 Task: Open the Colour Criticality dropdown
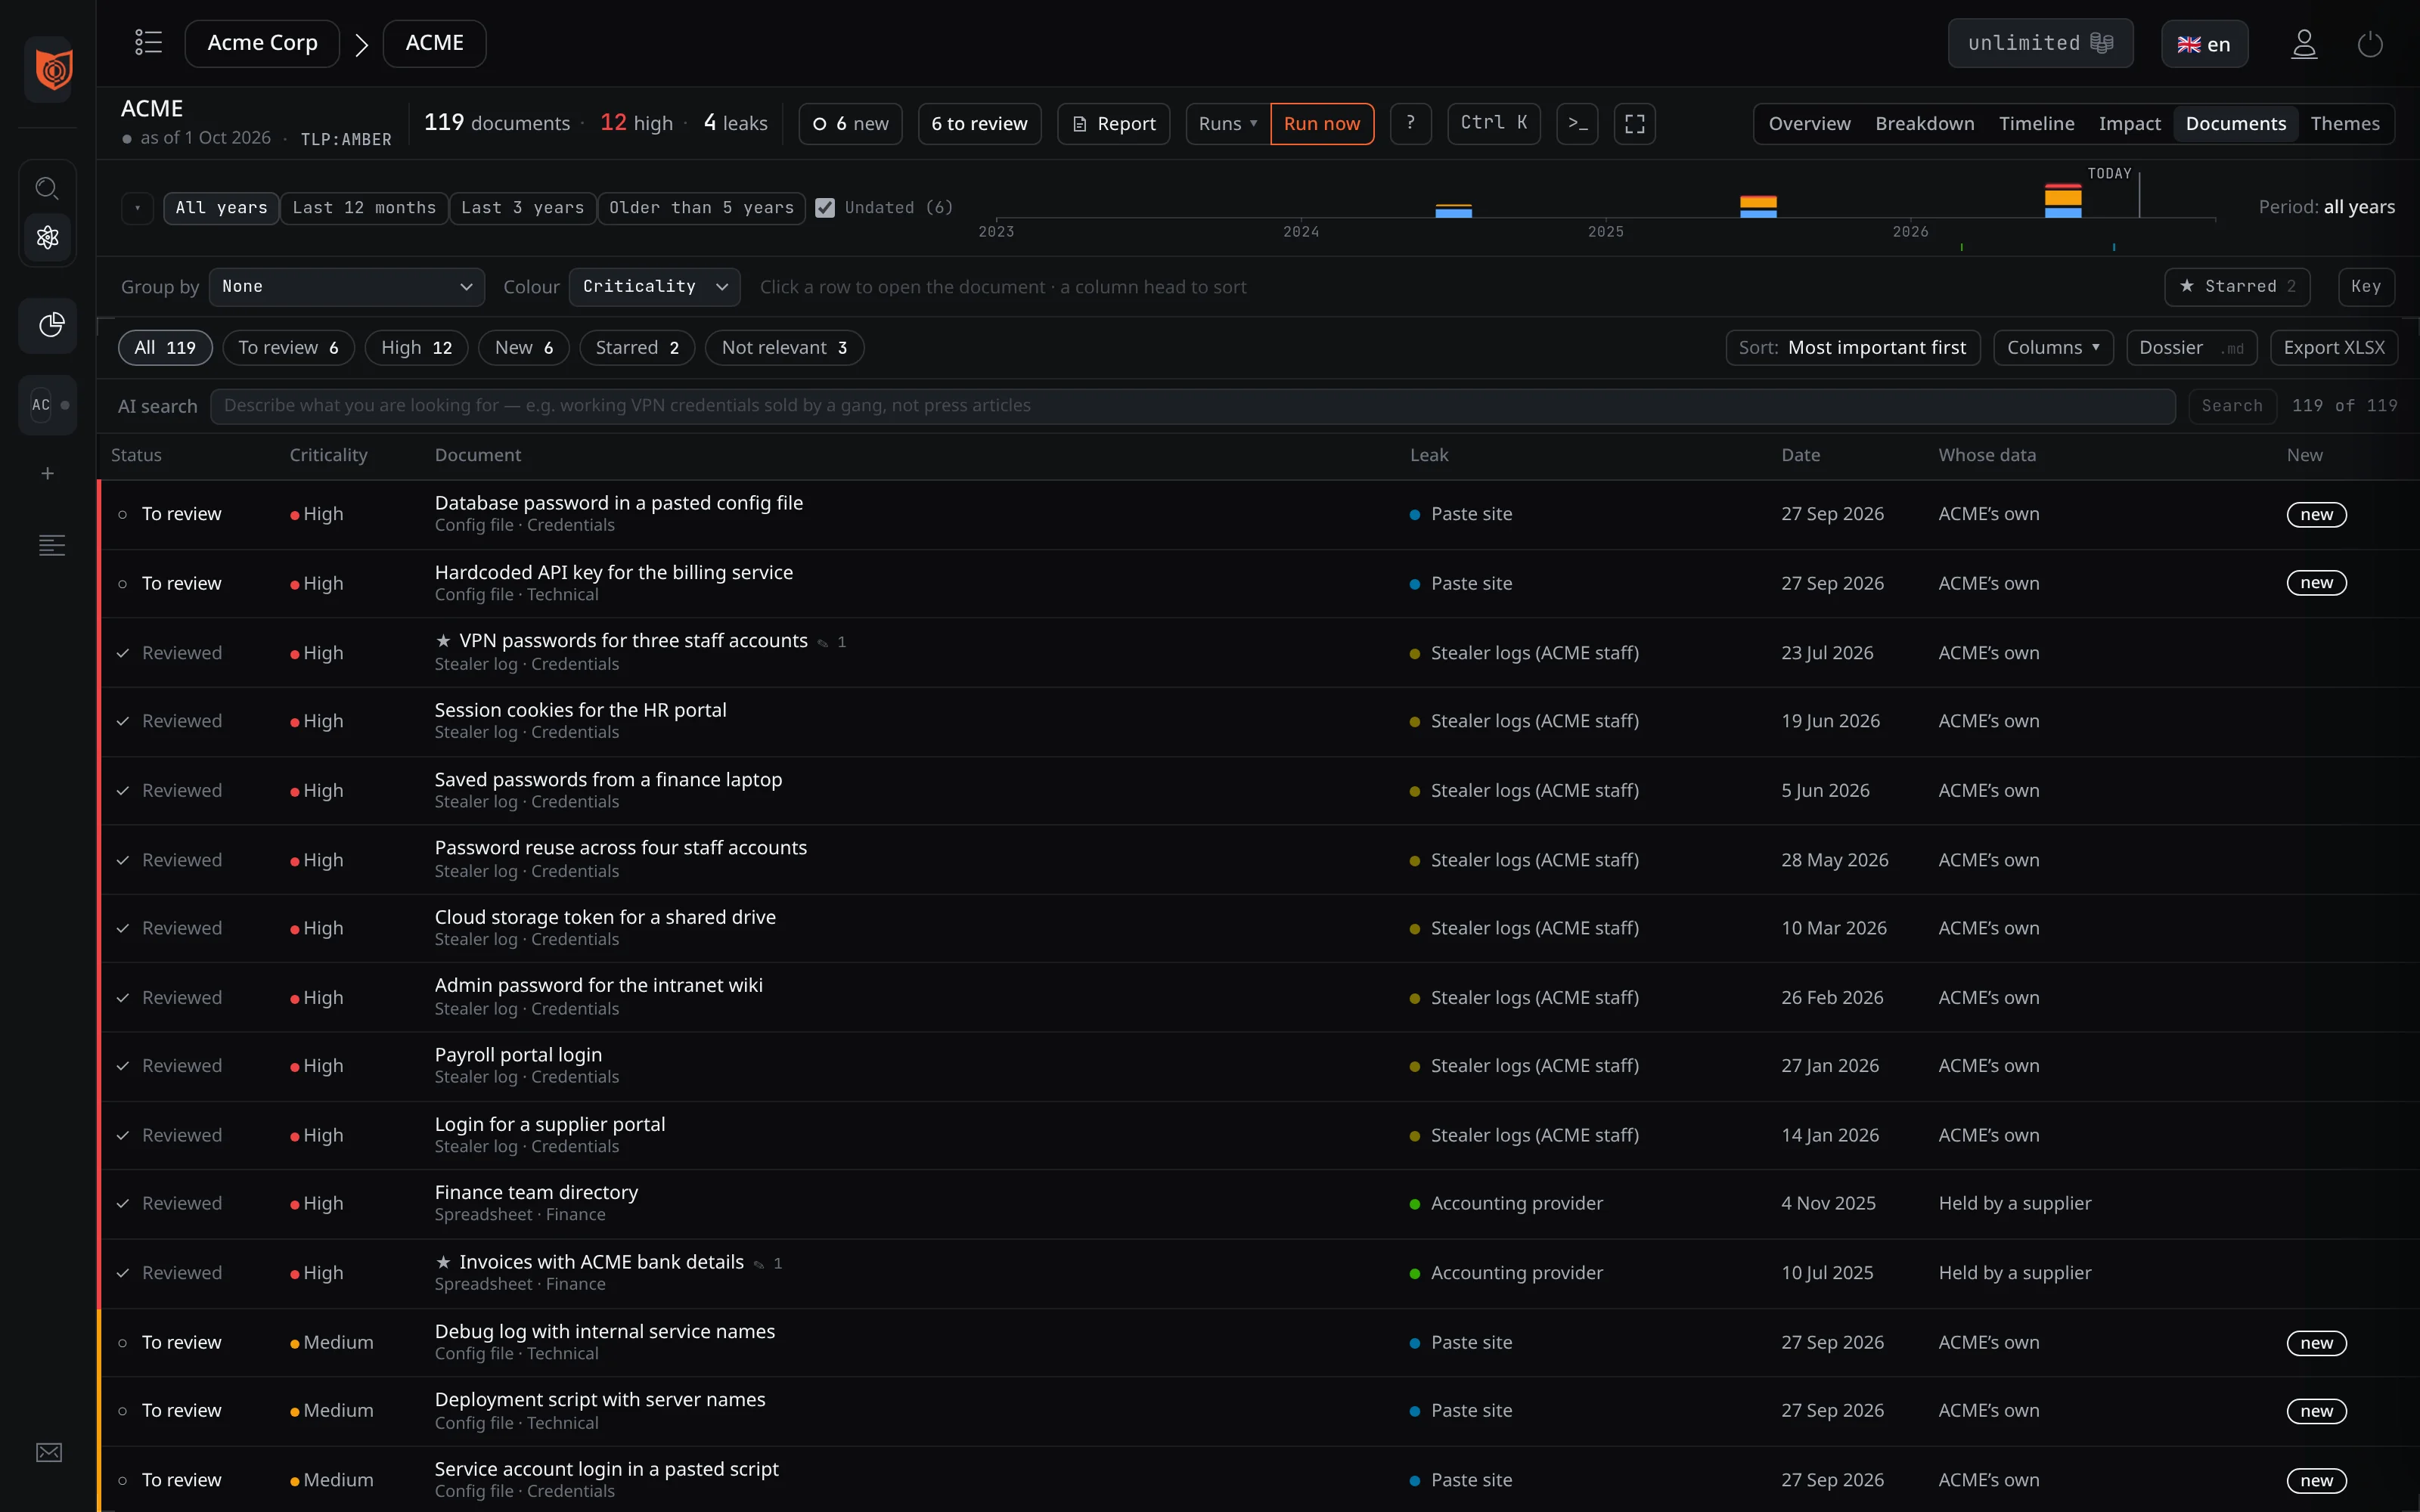pos(654,287)
